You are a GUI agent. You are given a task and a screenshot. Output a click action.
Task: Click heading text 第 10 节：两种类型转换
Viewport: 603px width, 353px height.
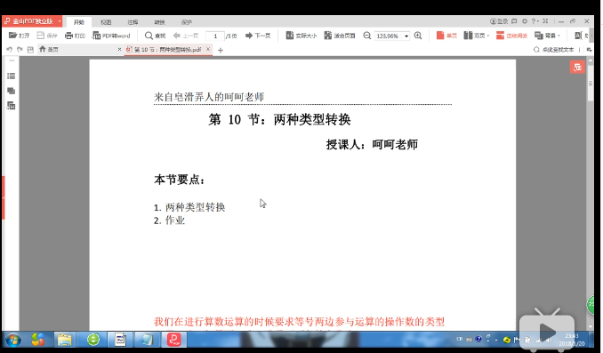click(x=279, y=119)
